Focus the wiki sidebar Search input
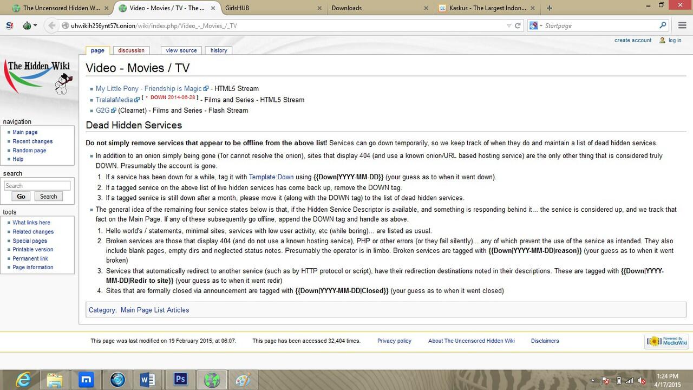 37,186
